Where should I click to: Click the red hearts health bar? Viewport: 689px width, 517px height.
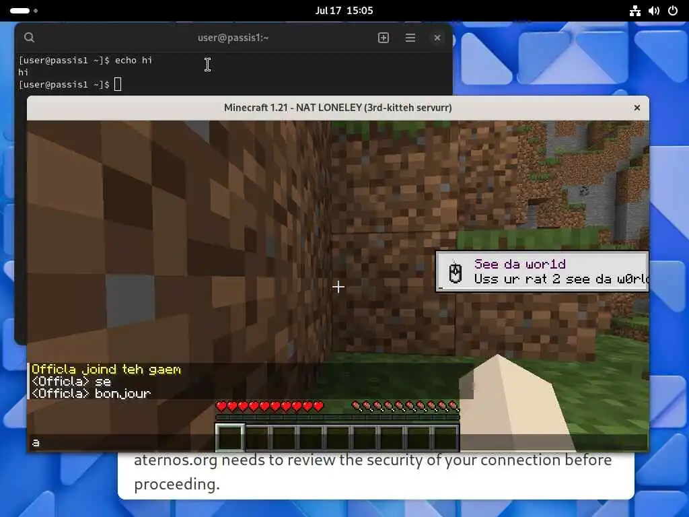pyautogui.click(x=270, y=406)
